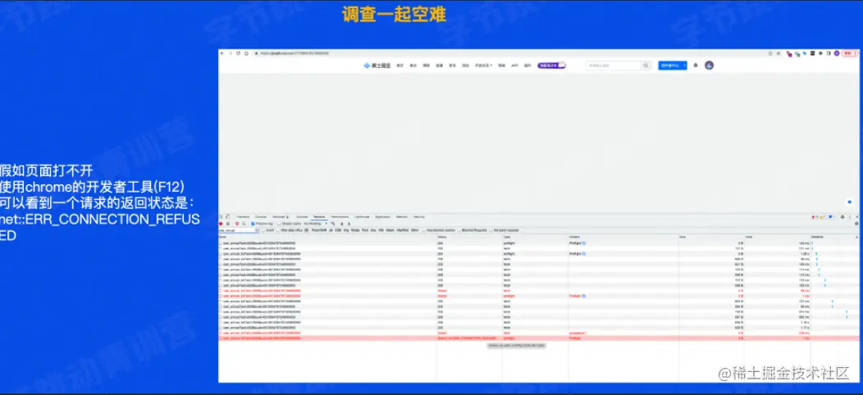Toggle the DevTools record network log button
This screenshot has height=395, width=863.
(221, 224)
